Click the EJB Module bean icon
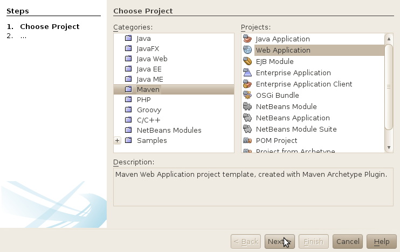 tap(247, 61)
